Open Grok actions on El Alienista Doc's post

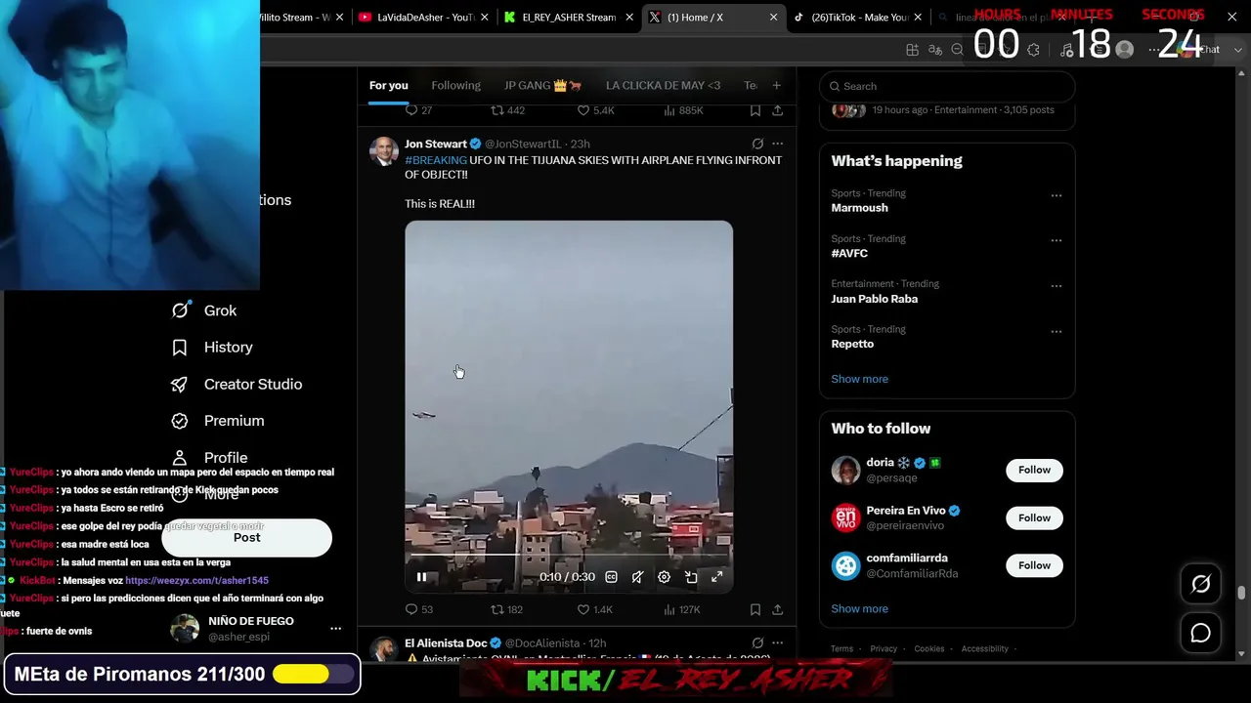[757, 642]
